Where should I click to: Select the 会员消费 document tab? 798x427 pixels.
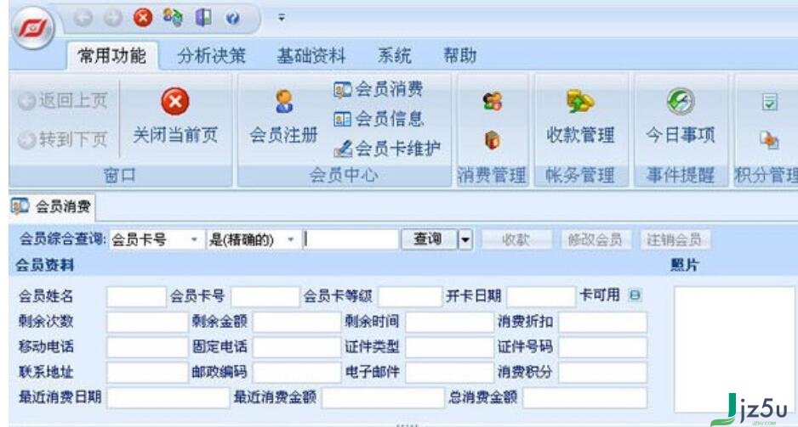[x=51, y=206]
